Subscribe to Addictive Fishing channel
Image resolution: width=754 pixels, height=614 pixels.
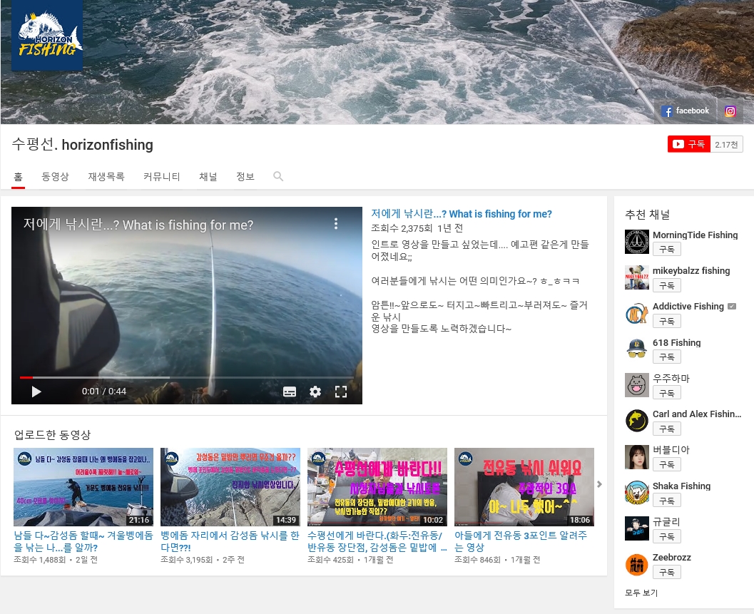tap(666, 321)
